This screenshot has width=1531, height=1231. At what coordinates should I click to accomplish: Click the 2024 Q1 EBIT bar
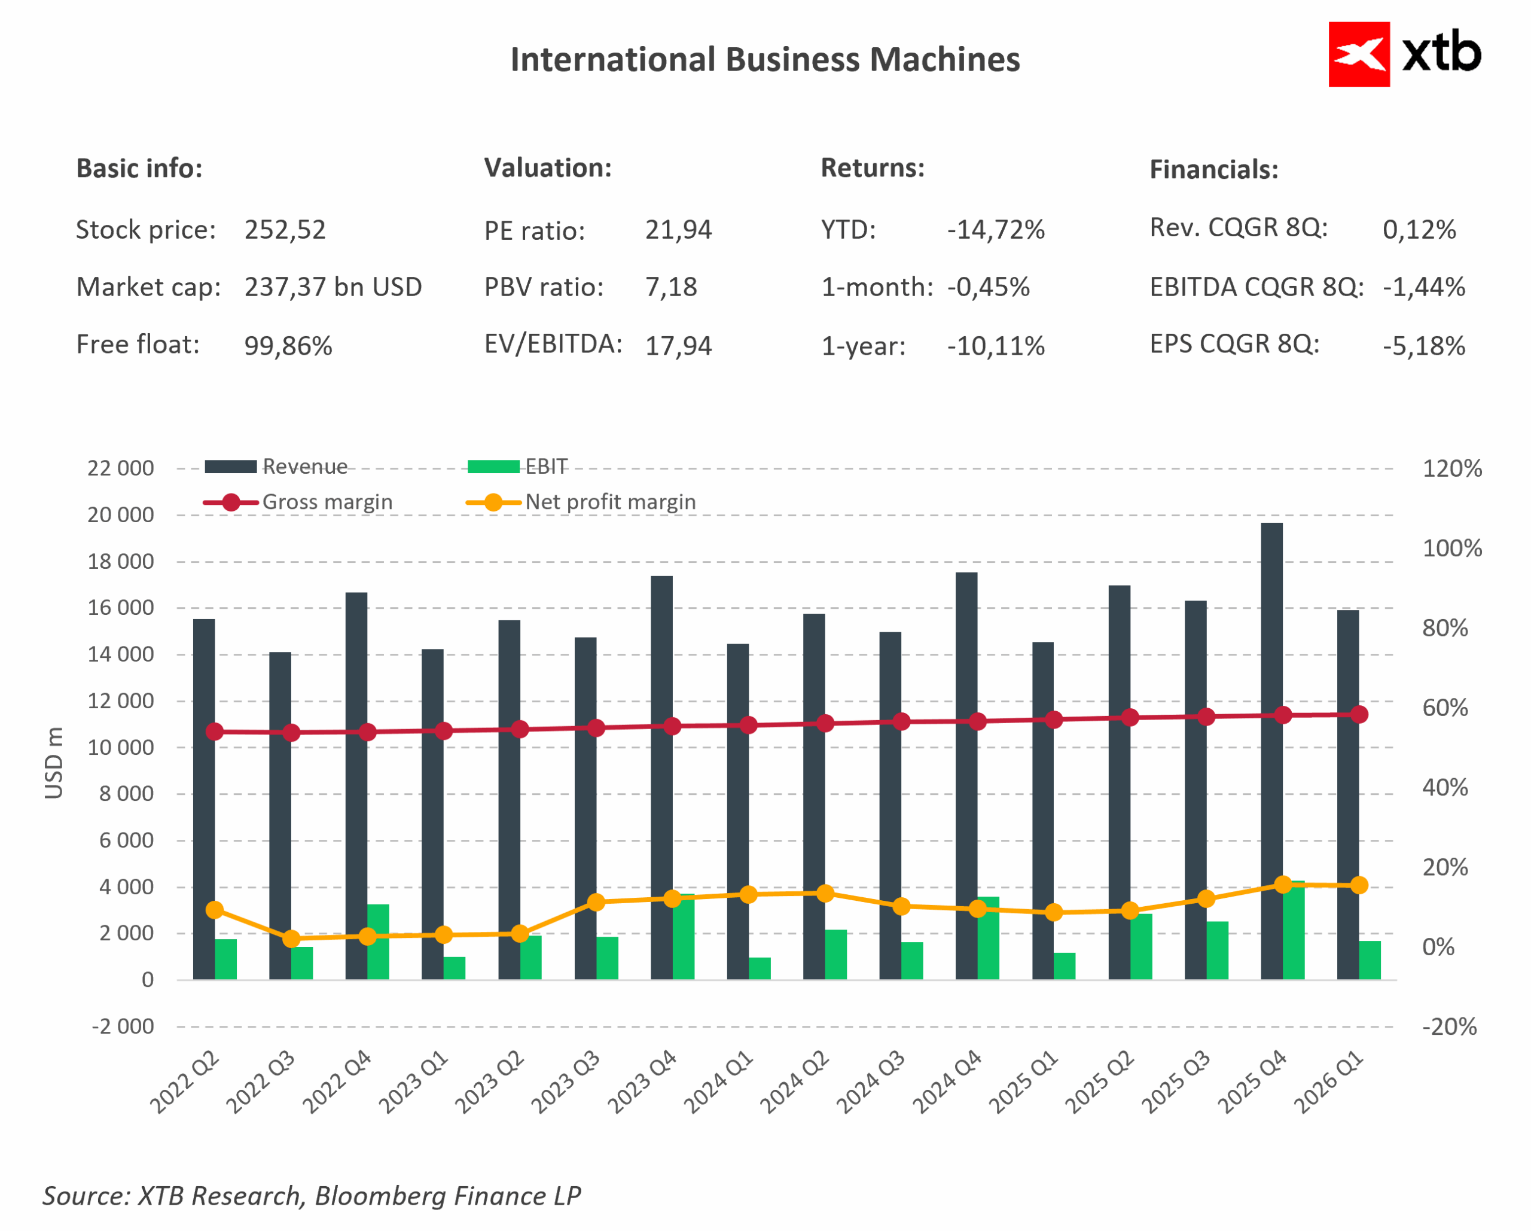coord(760,968)
